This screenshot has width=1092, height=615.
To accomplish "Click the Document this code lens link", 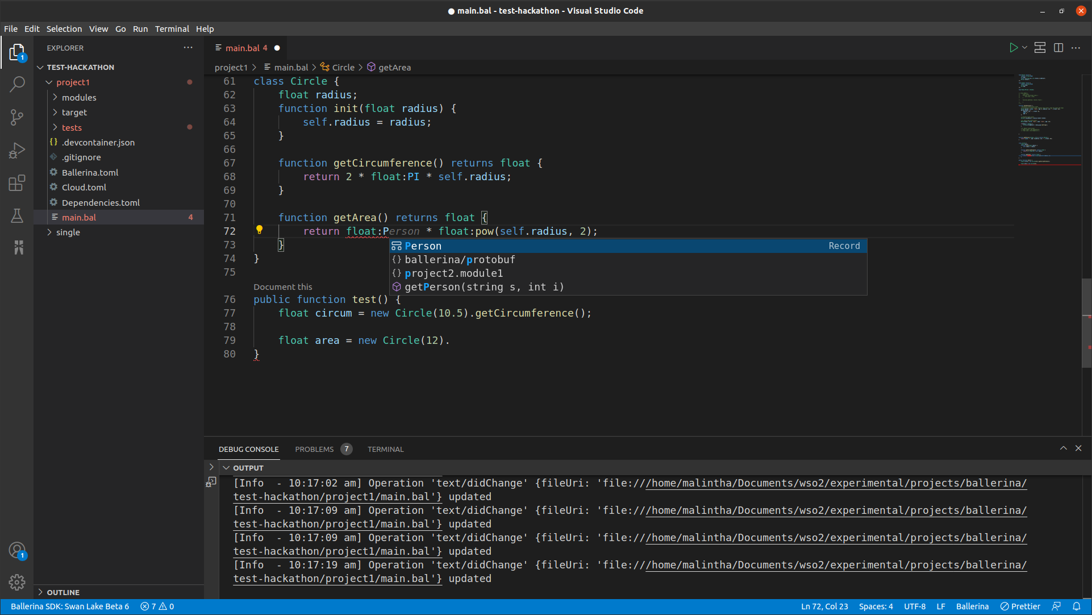I will [x=282, y=287].
